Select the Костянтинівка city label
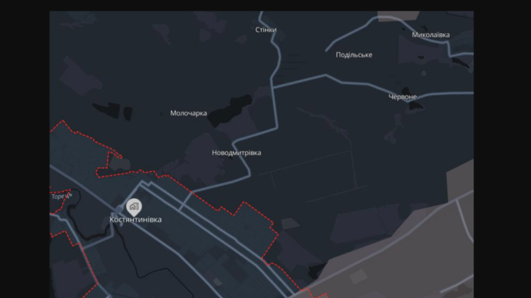 click(135, 220)
